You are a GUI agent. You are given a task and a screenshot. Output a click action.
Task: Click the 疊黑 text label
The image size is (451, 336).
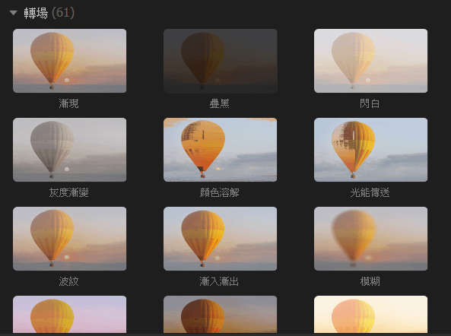pos(220,103)
